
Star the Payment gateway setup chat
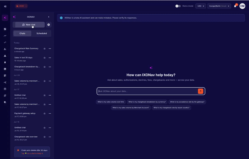(45, 114)
